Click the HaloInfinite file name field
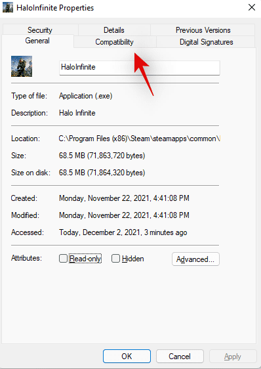This screenshot has width=261, height=369. pyautogui.click(x=140, y=68)
